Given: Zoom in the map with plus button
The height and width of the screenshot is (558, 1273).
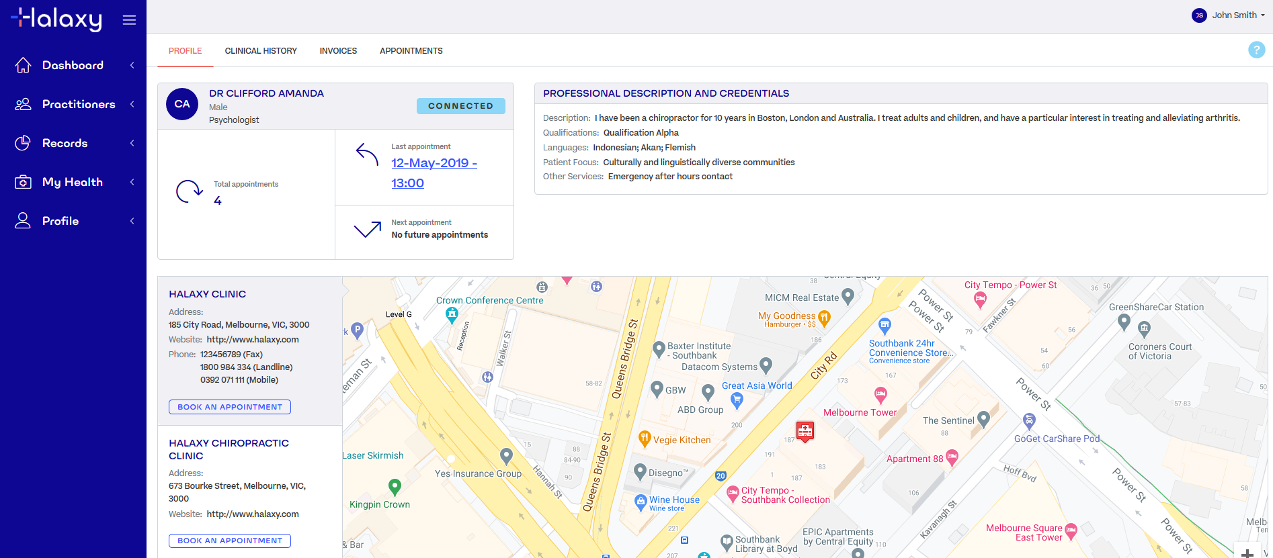Looking at the screenshot, I should point(1247,553).
